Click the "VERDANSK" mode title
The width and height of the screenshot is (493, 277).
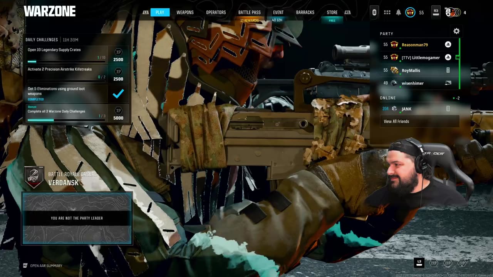64,182
